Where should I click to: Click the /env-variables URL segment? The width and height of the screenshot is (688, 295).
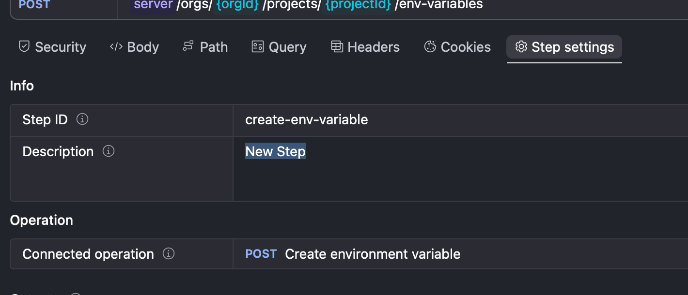[x=439, y=5]
